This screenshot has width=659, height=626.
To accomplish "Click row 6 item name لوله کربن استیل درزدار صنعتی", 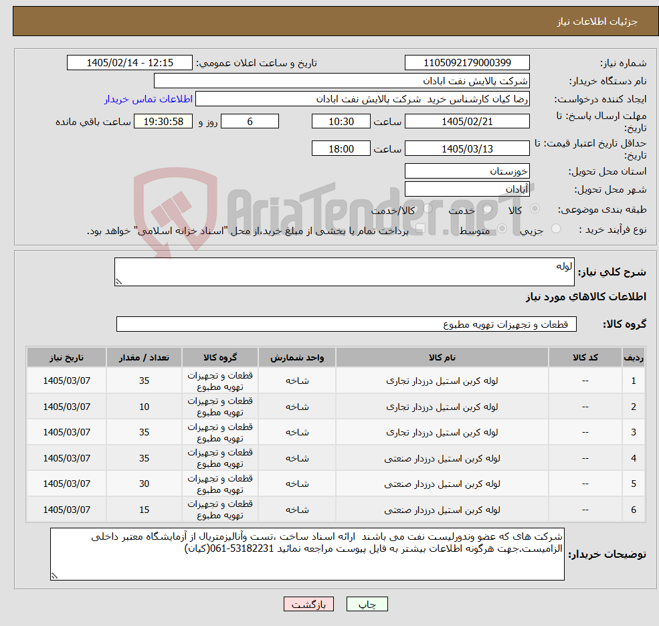I will pyautogui.click(x=442, y=510).
